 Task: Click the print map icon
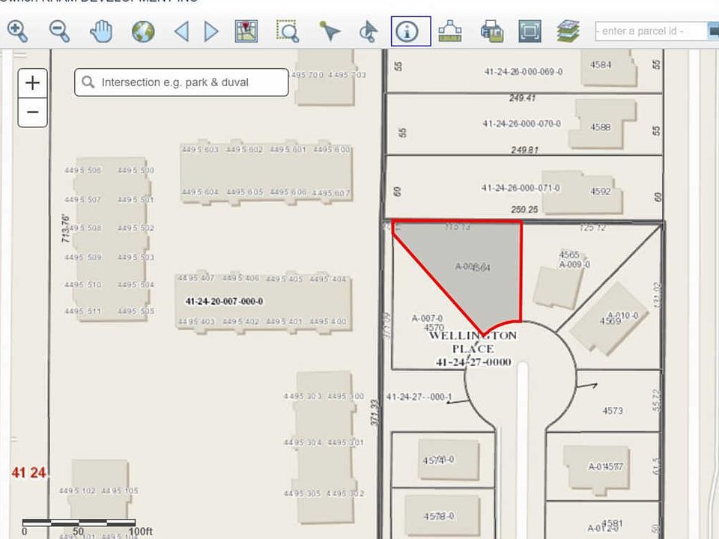click(x=491, y=31)
